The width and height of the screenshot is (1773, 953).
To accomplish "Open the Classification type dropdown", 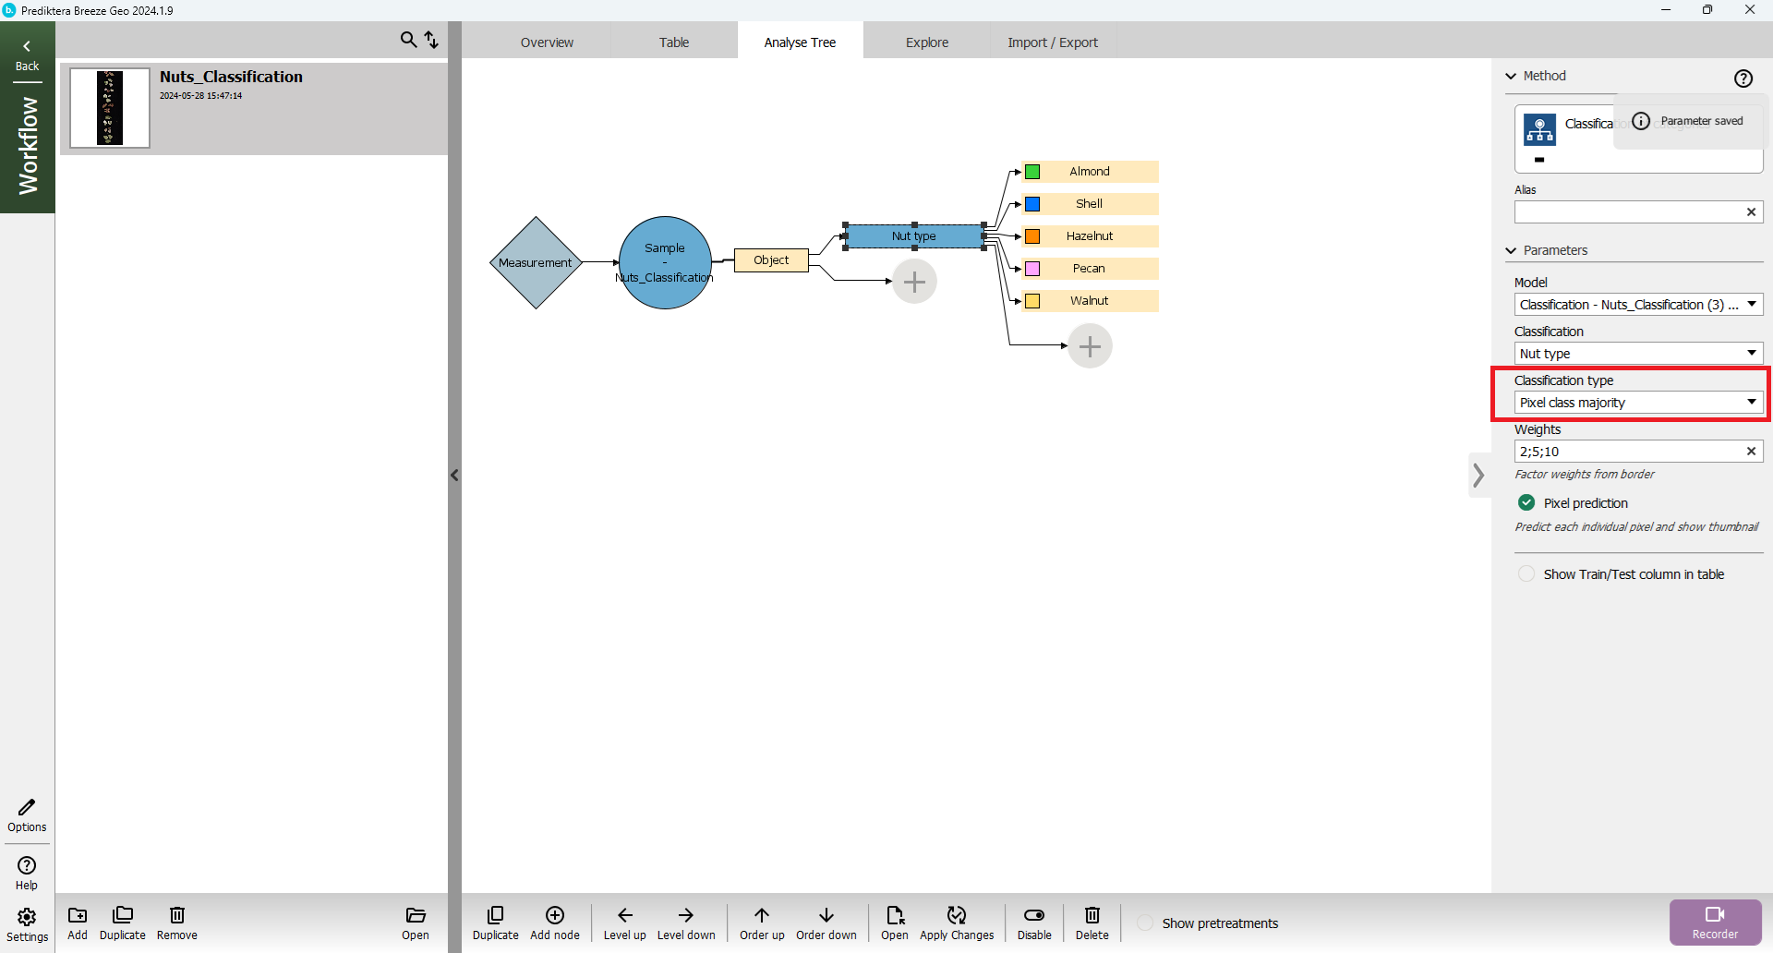I will click(1637, 403).
